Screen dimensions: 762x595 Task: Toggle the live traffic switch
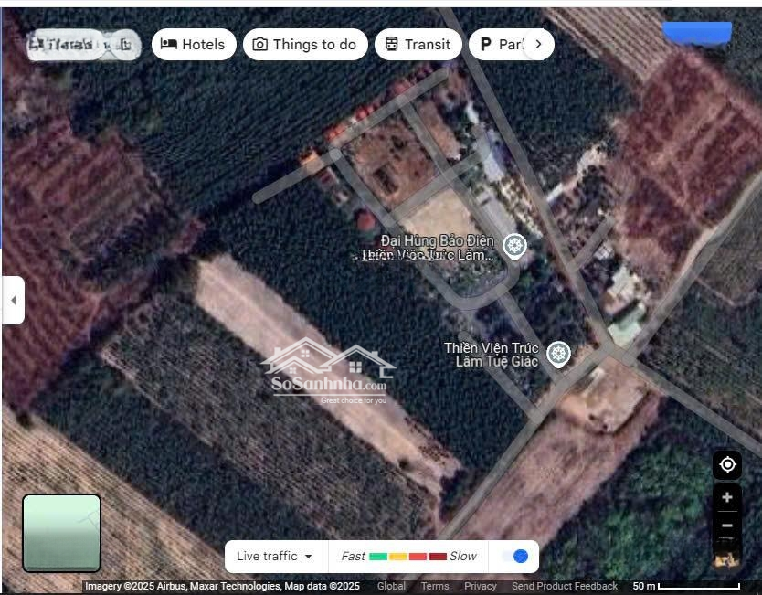515,556
